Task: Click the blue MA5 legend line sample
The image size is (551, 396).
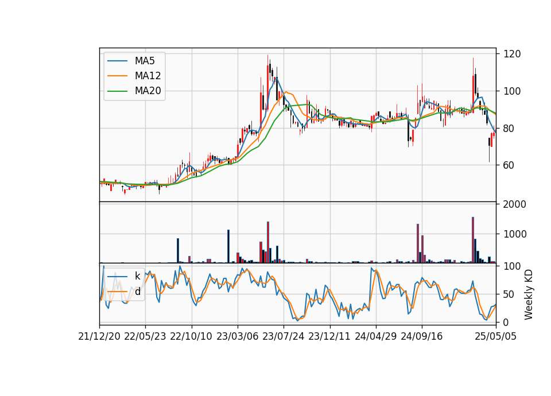Action: pyautogui.click(x=117, y=61)
